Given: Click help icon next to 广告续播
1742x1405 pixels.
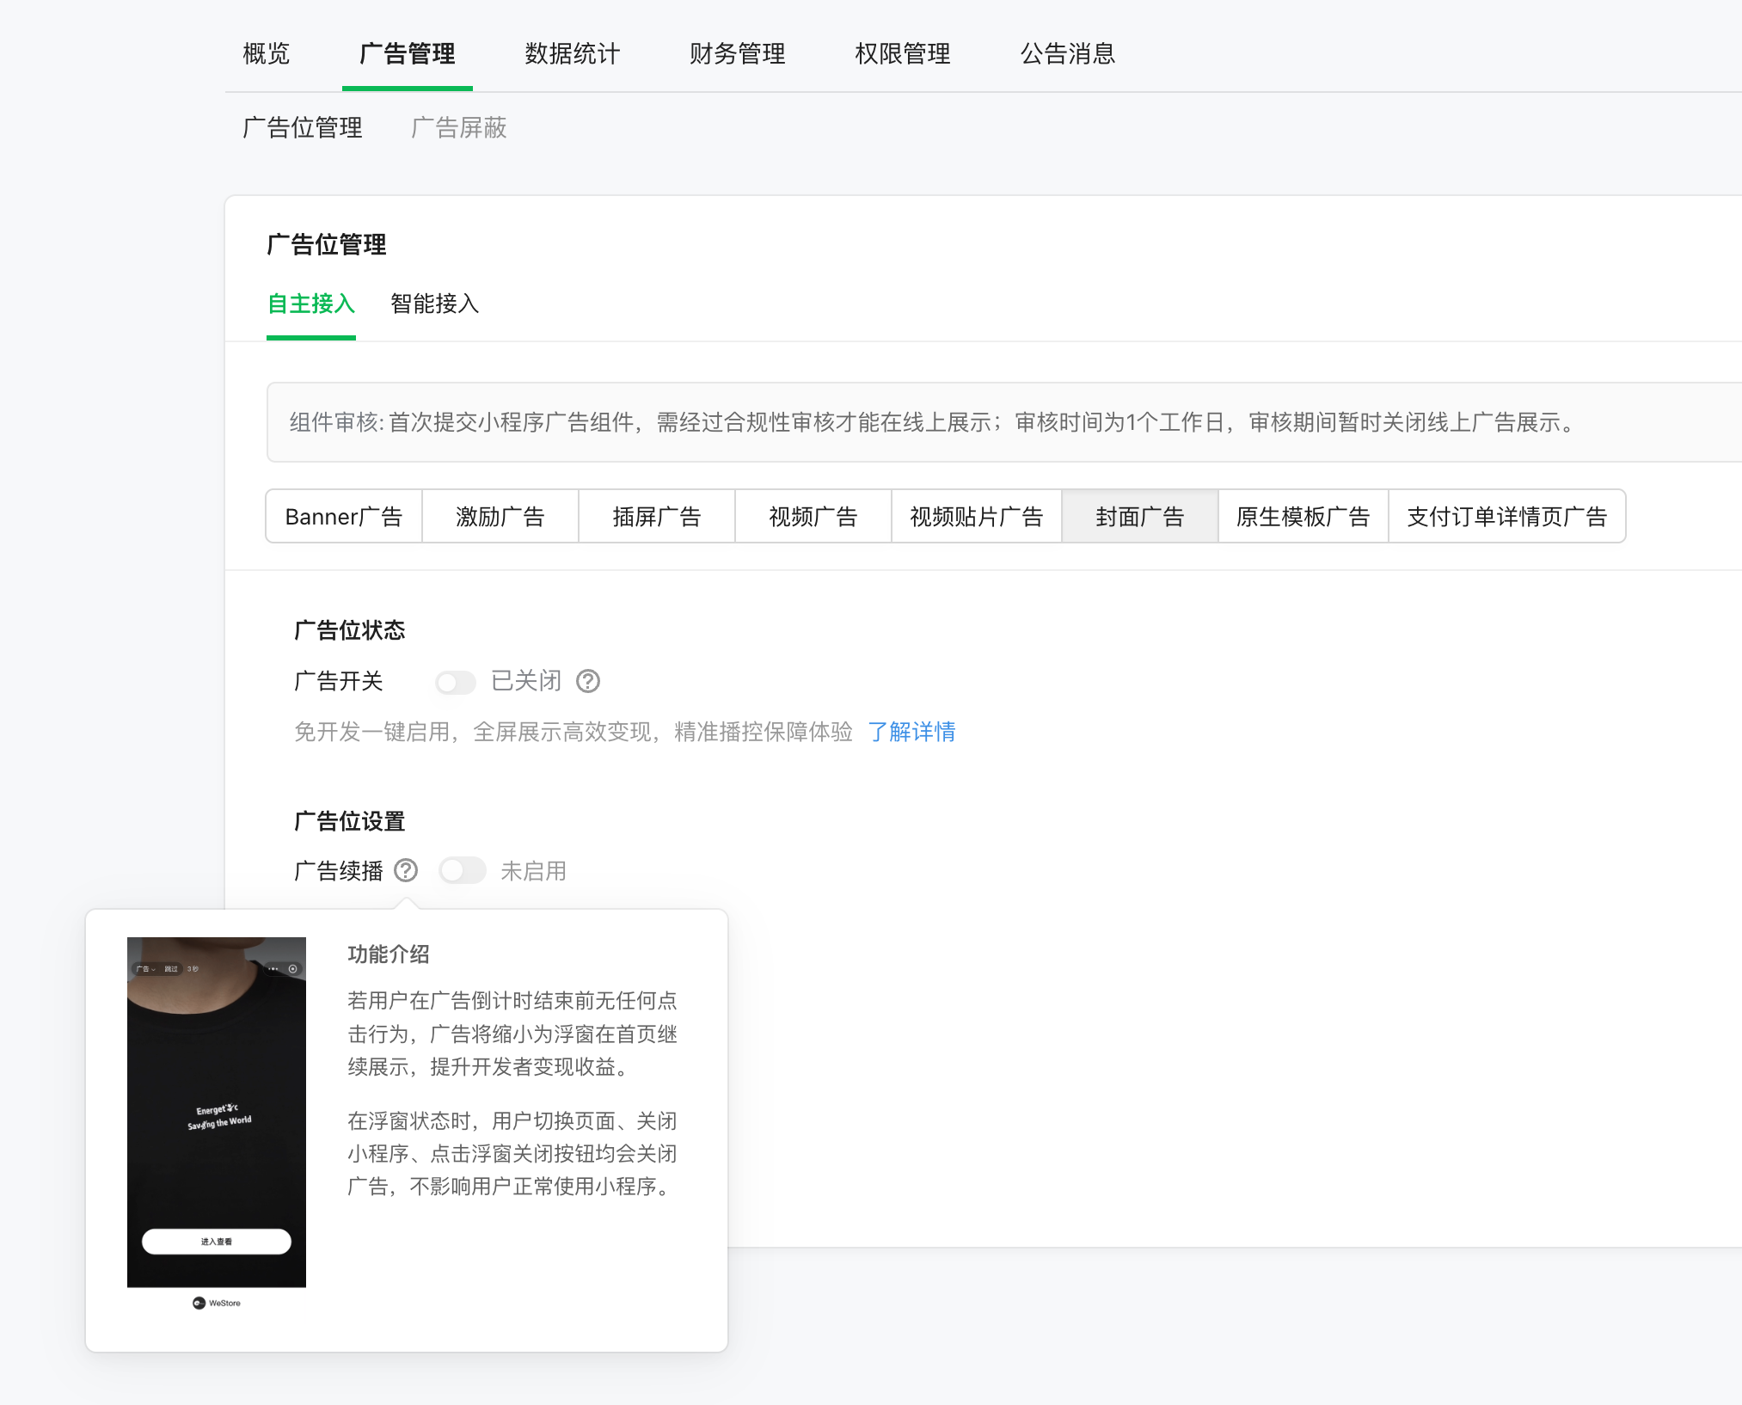Looking at the screenshot, I should coord(406,871).
